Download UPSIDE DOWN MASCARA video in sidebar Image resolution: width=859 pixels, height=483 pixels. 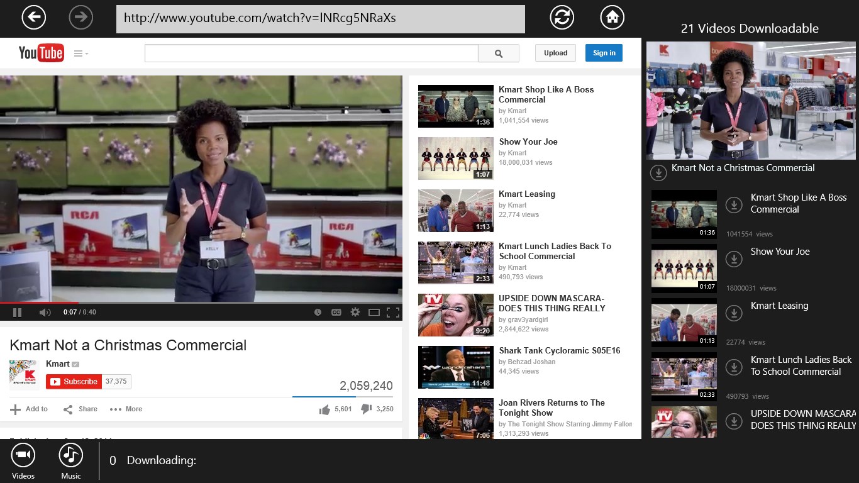tap(734, 421)
